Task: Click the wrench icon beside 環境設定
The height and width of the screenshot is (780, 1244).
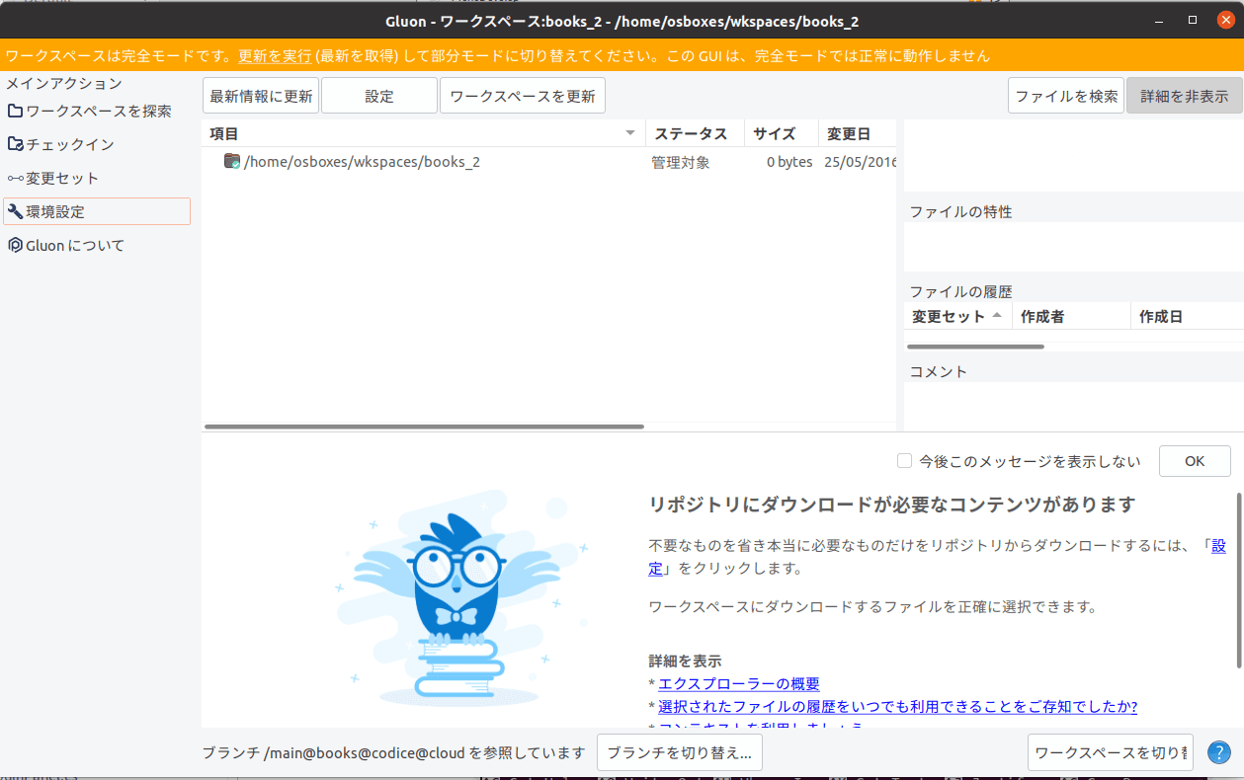Action: click(x=15, y=211)
